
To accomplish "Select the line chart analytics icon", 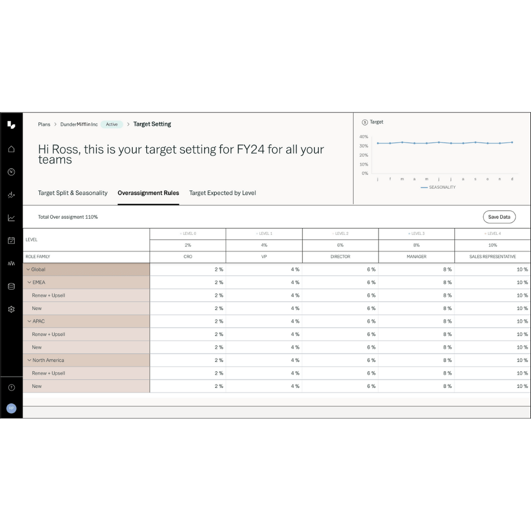I will pos(11,218).
